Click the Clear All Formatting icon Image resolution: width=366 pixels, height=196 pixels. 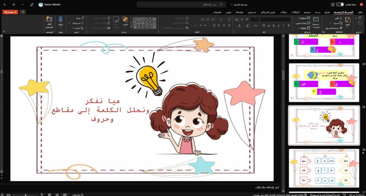[236, 19]
